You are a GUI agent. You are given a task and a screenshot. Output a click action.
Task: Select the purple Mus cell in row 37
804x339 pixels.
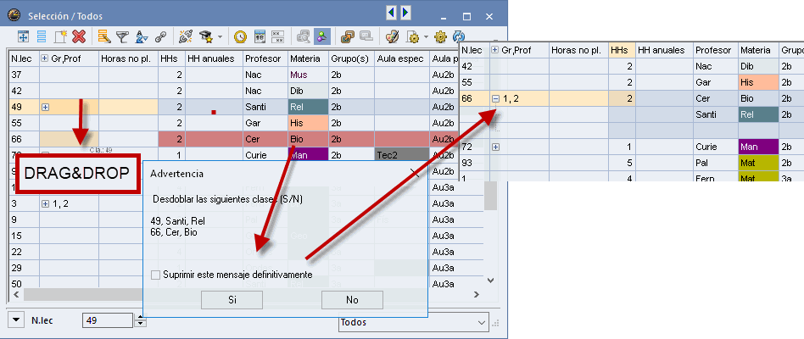tap(308, 75)
